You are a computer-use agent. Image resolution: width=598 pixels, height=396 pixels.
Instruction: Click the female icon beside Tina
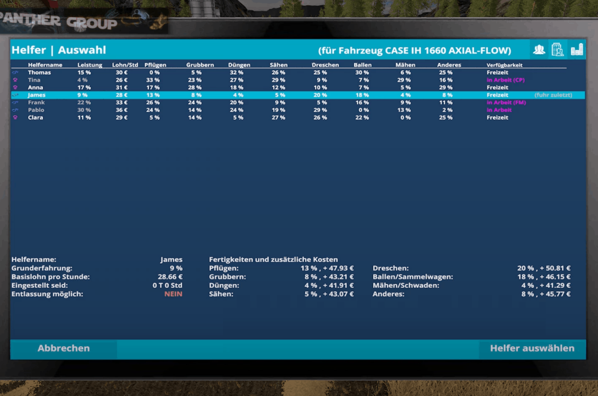click(15, 80)
